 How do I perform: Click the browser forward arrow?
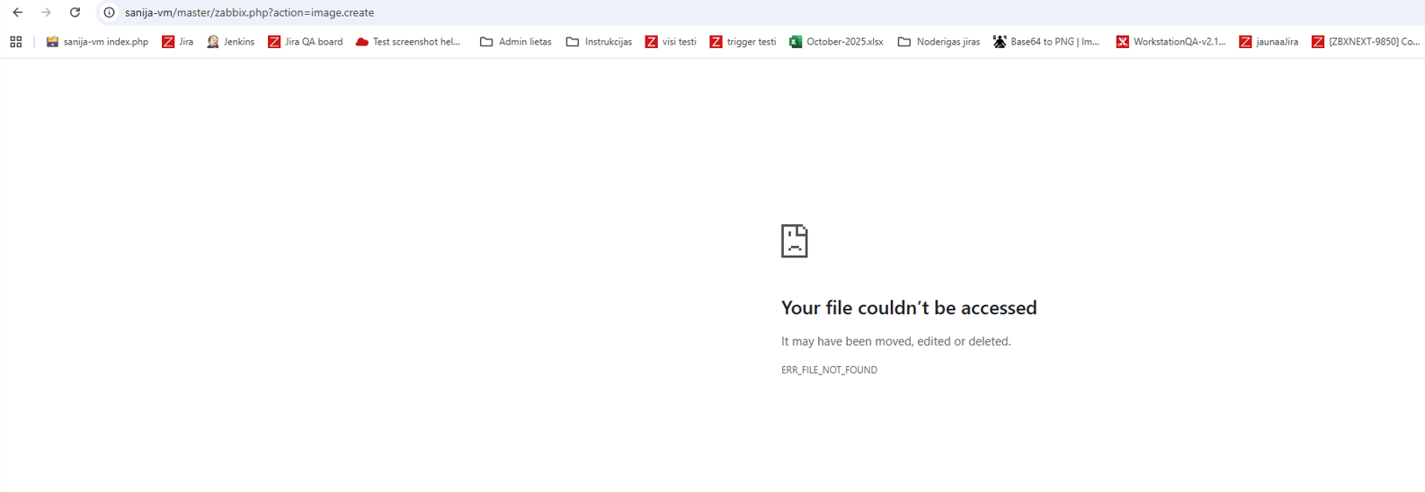point(46,12)
